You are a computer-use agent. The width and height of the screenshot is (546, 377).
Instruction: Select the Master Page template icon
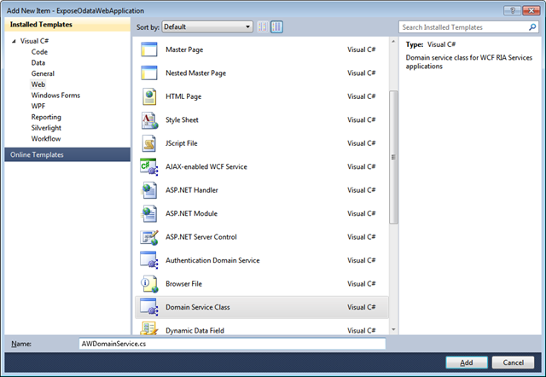coord(149,49)
